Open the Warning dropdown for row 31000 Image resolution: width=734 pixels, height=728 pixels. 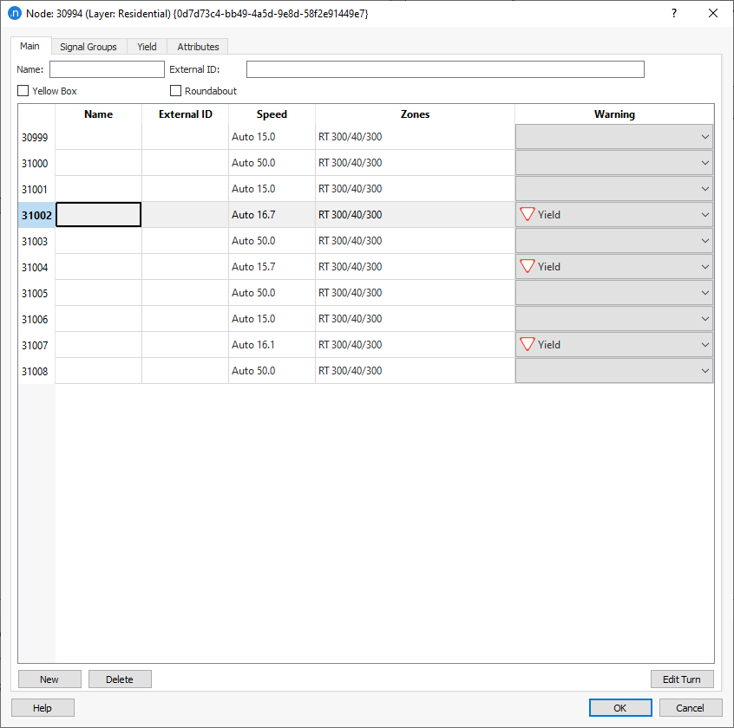click(706, 163)
